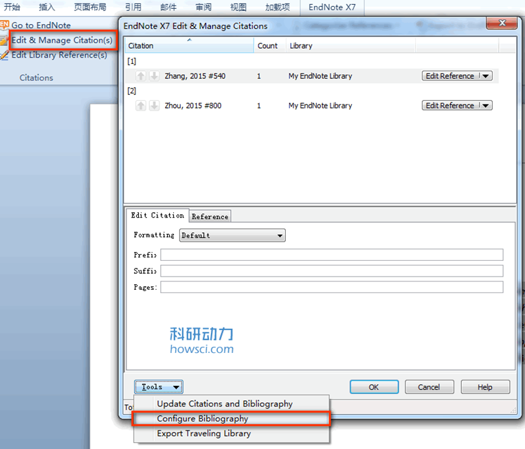Viewport: 525px width, 449px height.
Task: Click into the Prefix input field
Action: [x=332, y=255]
